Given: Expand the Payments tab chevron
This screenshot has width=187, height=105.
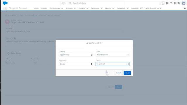Looking at the screenshot, I should pos(141,8).
